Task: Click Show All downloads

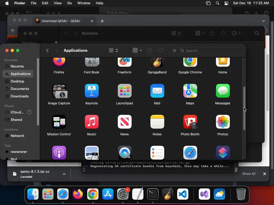Action: pos(249,174)
